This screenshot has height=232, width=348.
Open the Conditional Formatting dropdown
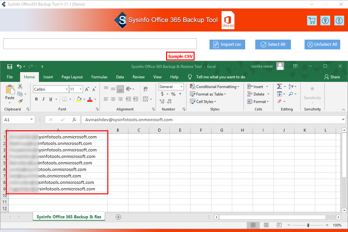(215, 87)
